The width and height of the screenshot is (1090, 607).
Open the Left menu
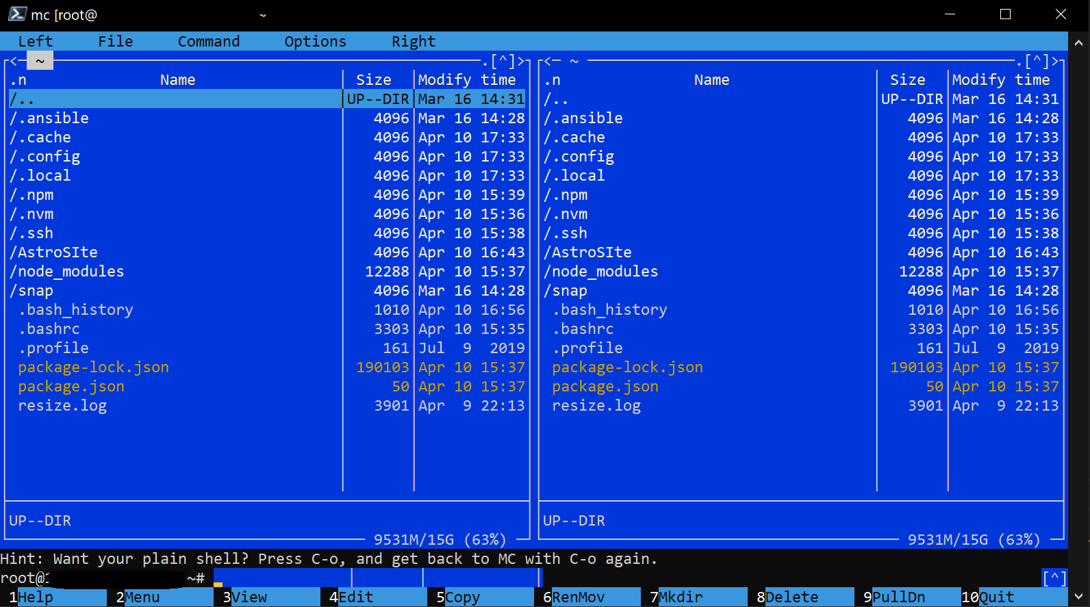click(x=35, y=42)
